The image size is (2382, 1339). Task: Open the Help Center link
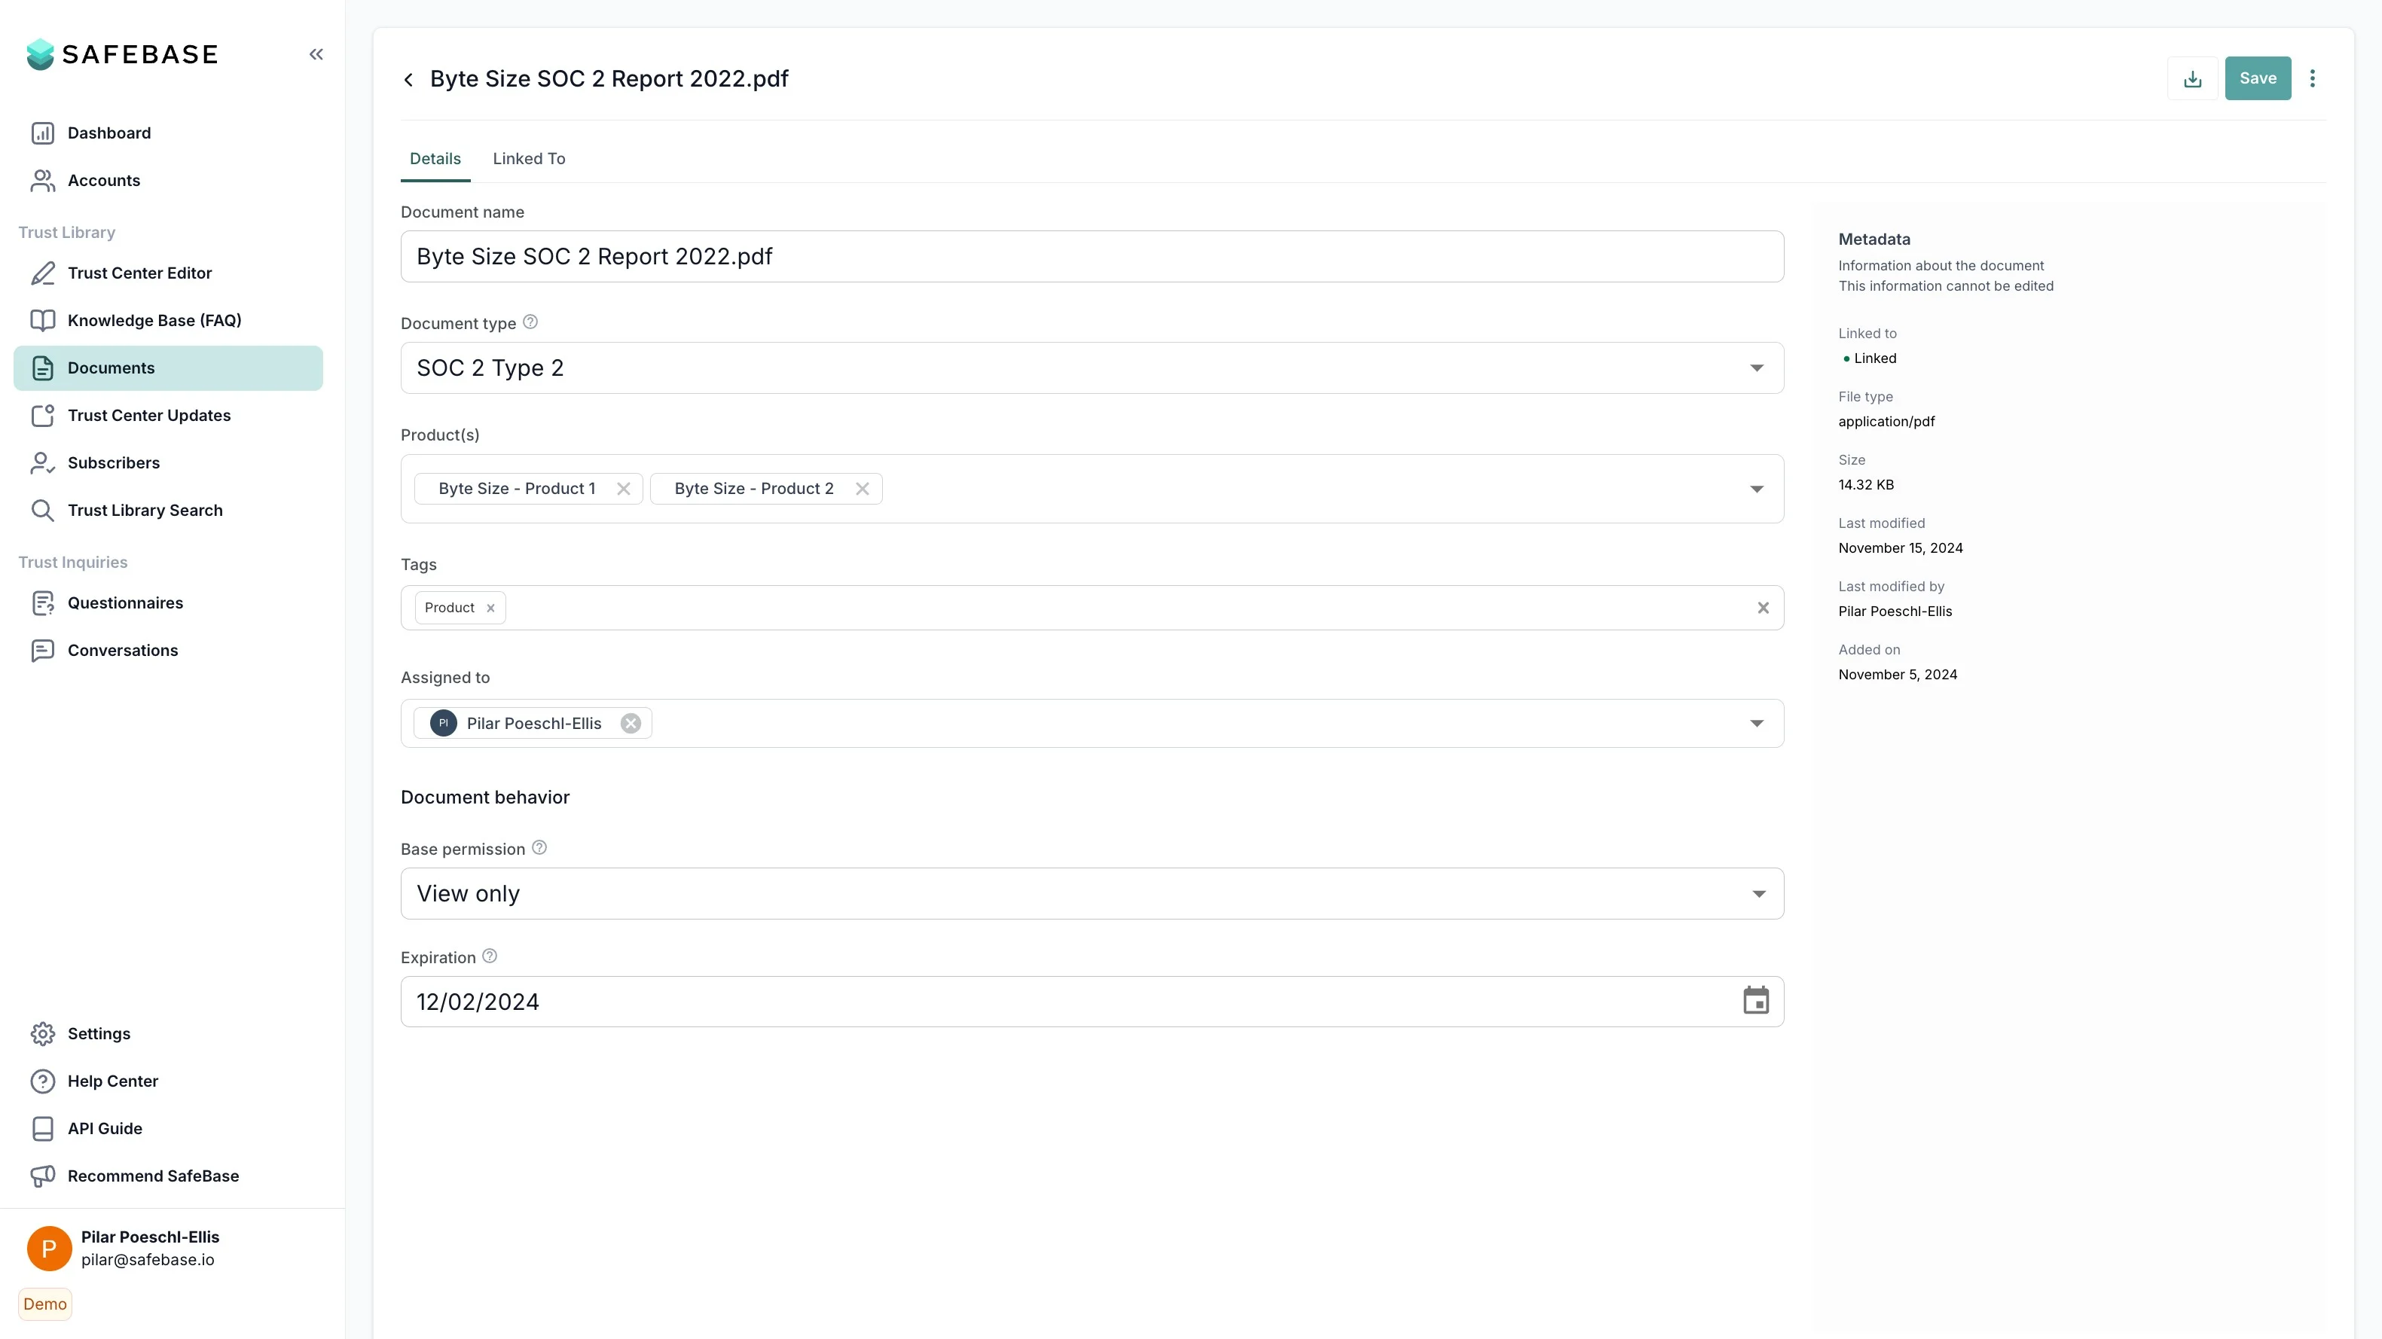[x=112, y=1081]
